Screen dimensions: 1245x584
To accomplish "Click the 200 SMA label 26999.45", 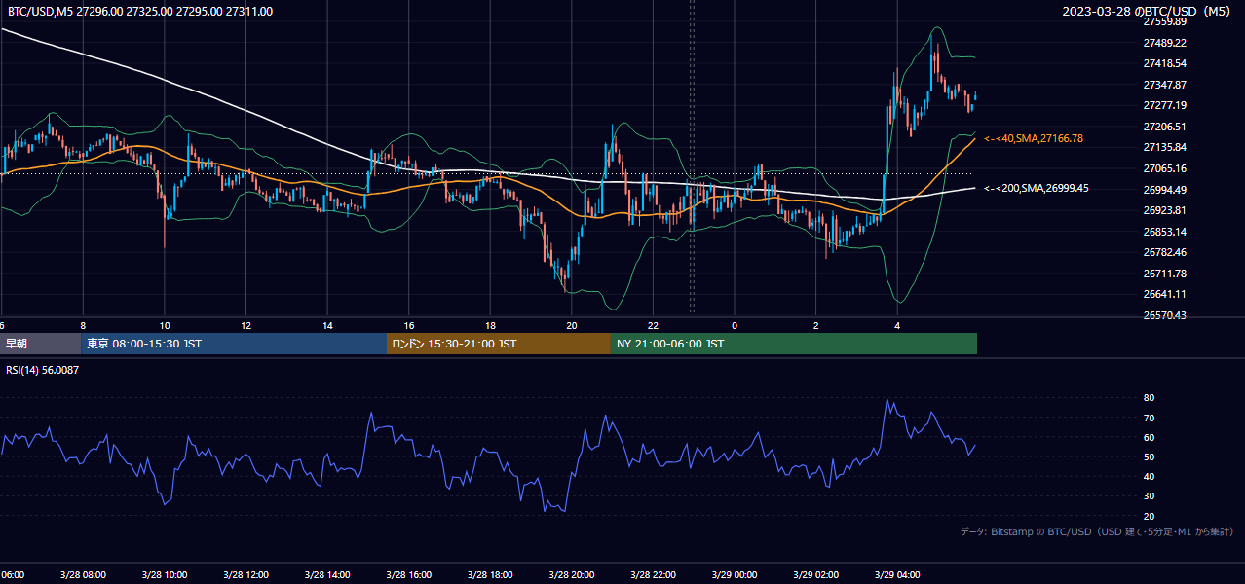I will tap(1037, 189).
